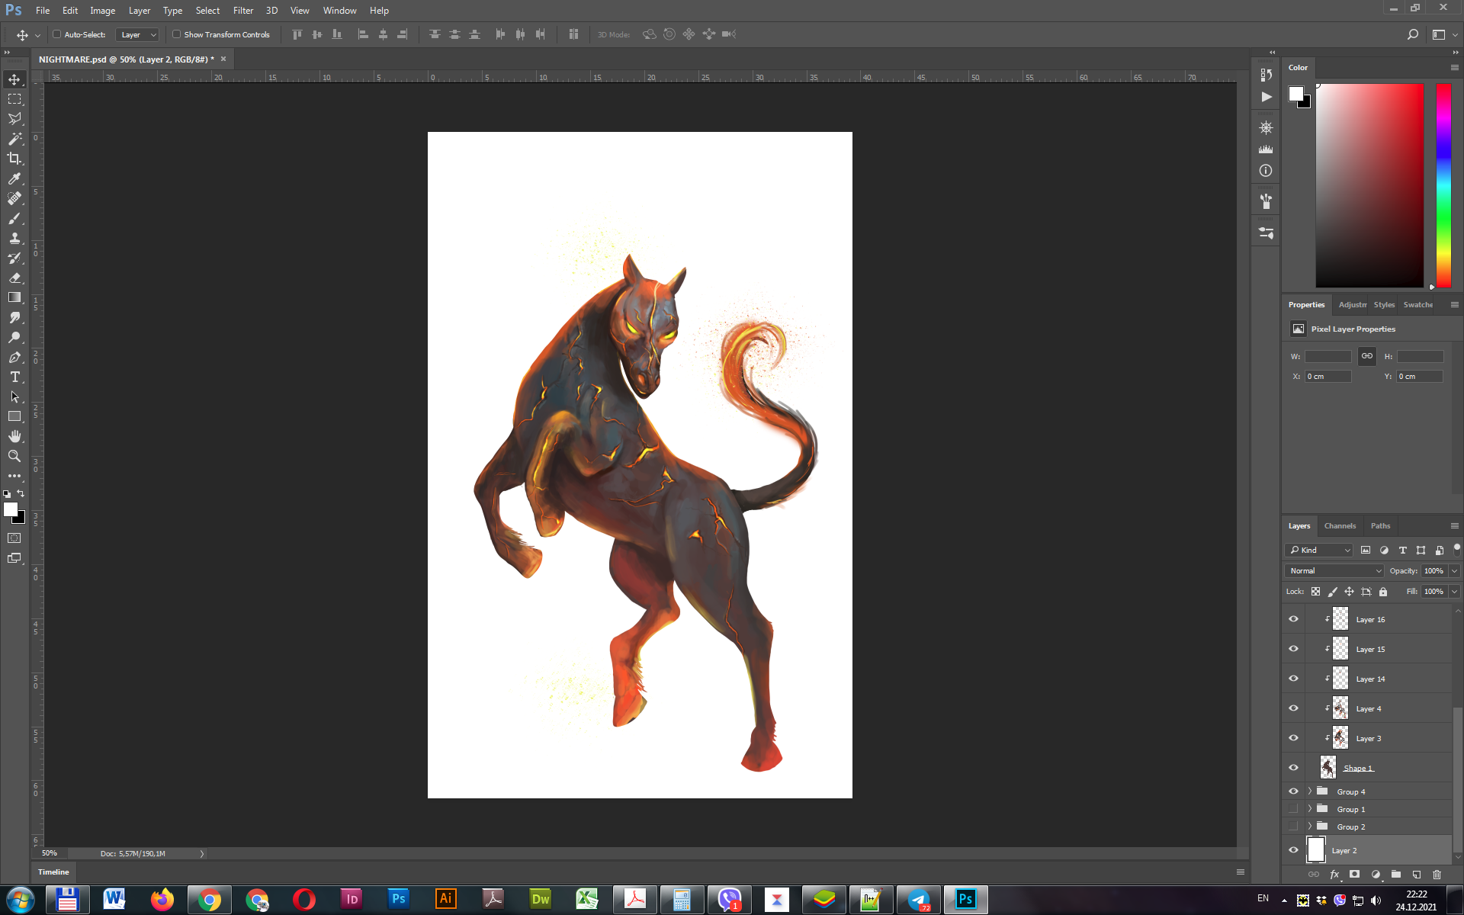Select the Brush tool
Viewport: 1464px width, 915px height.
coord(14,218)
